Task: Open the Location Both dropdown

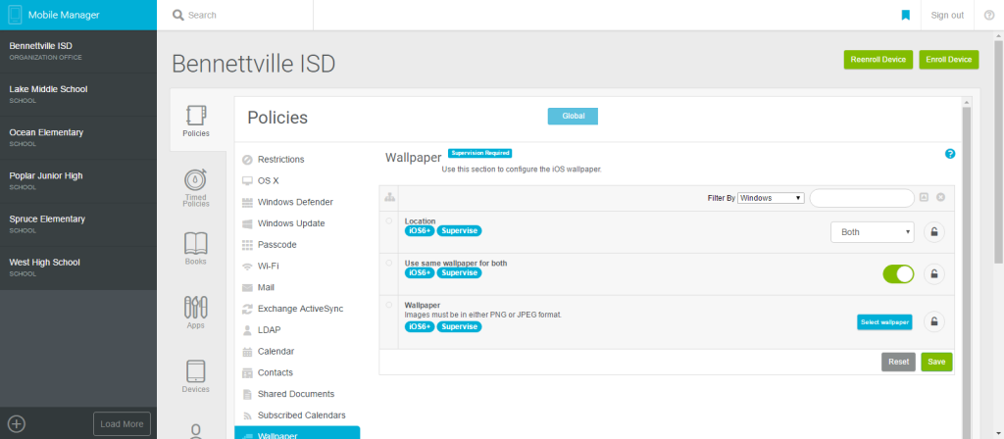Action: 873,232
